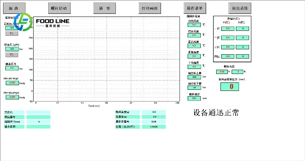Capture start pressure with P1 button
The width and height of the screenshot is (305, 161).
12,34
